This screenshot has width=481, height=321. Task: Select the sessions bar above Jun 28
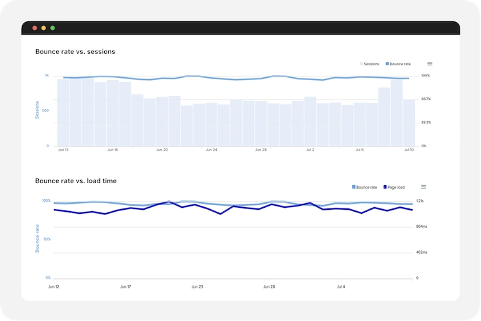[261, 124]
